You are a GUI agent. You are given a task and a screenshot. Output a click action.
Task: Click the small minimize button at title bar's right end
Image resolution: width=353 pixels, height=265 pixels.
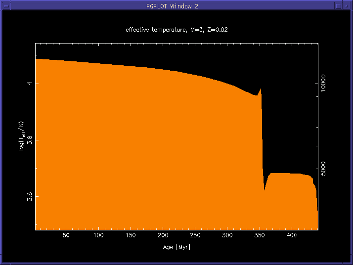pos(346,6)
